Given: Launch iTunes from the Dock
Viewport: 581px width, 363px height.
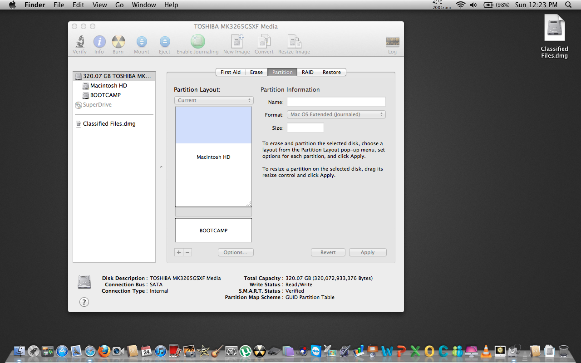Looking at the screenshot, I should pos(160,351).
